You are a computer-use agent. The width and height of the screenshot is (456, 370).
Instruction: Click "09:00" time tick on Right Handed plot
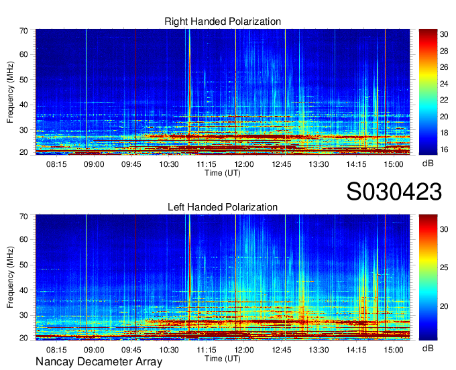(94, 164)
